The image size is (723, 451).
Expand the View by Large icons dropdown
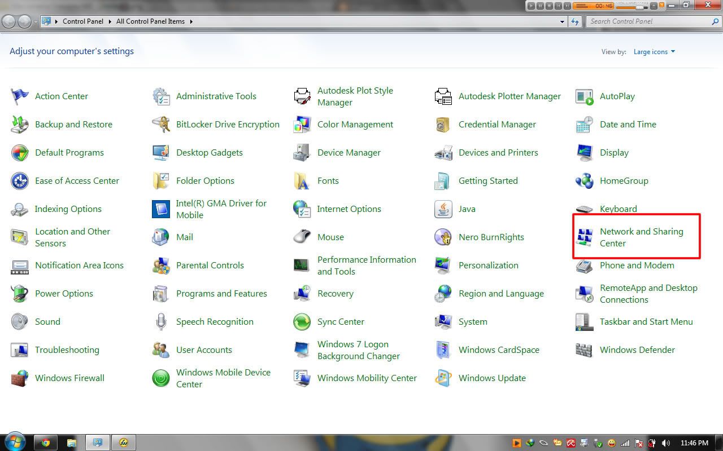point(654,52)
